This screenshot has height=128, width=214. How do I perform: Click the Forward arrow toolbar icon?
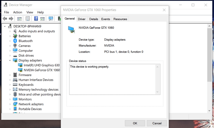click(11, 19)
